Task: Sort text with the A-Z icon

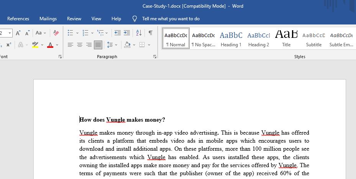Action: [139, 33]
